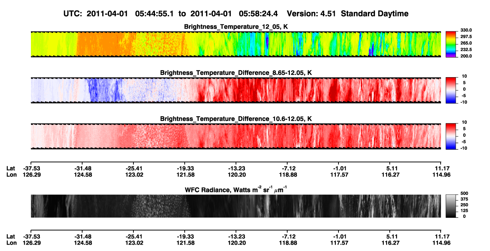This screenshot has height=251, width=490.
Task: Select the 10.6-12.05 difference image strip
Action: point(236,136)
